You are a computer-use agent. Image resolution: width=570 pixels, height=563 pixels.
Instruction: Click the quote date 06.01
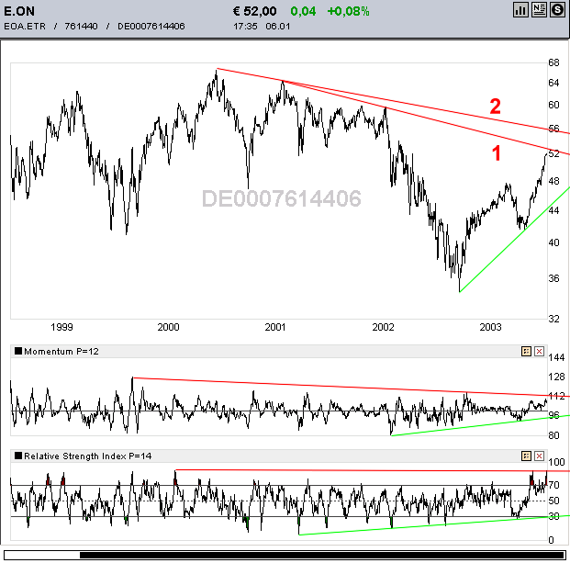[x=278, y=27]
